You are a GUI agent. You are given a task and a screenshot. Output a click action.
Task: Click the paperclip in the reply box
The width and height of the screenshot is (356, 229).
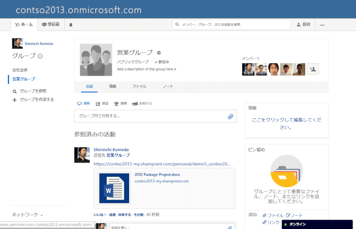(230, 227)
